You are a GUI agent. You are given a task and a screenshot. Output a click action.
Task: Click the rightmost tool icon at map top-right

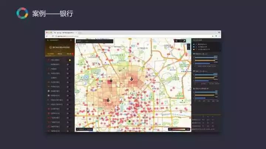(184, 40)
